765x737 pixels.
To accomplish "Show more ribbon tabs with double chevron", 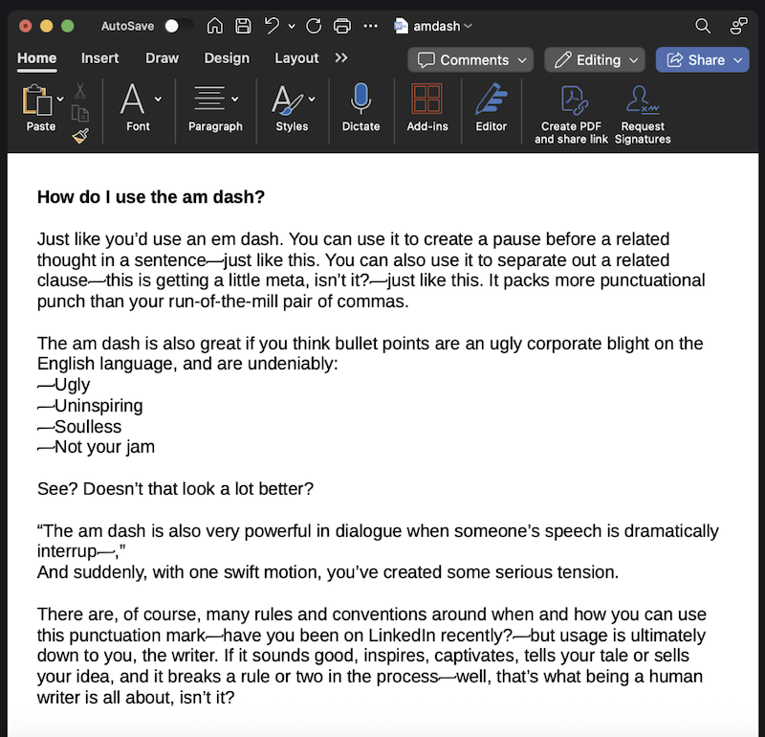I will (341, 58).
